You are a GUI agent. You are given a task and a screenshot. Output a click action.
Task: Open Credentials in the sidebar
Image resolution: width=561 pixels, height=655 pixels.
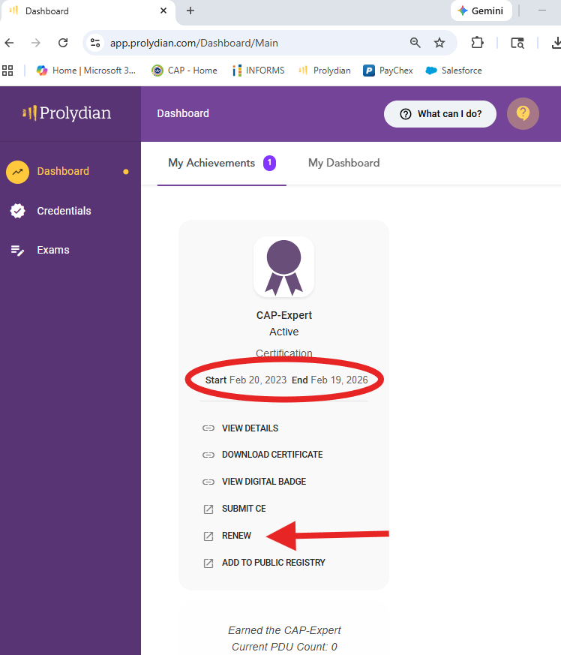click(x=64, y=211)
